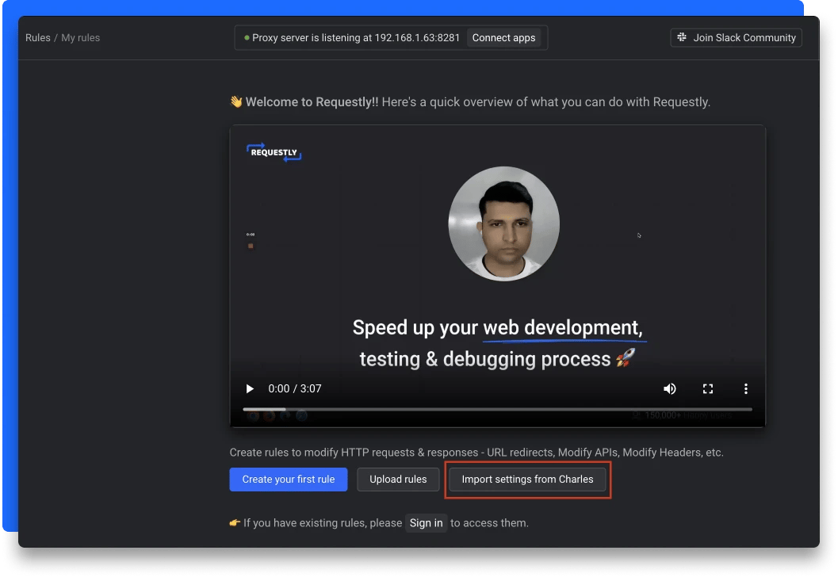Click the presenter's circular thumbnail

coord(504,224)
